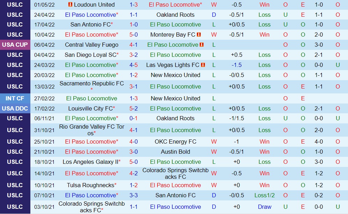
Task: Open the USA CUP competition label
Action: click(x=15, y=45)
